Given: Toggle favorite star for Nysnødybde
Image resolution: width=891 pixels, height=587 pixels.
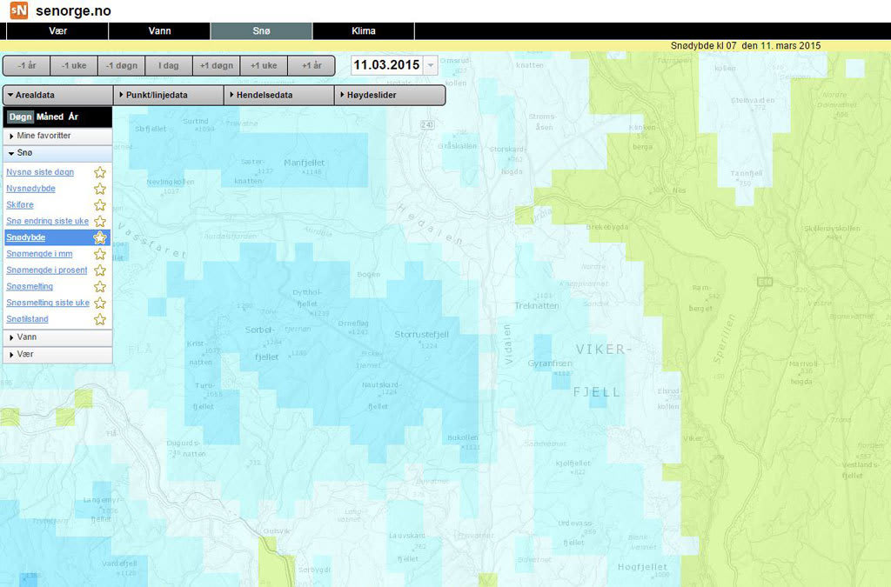Looking at the screenshot, I should pos(100,189).
